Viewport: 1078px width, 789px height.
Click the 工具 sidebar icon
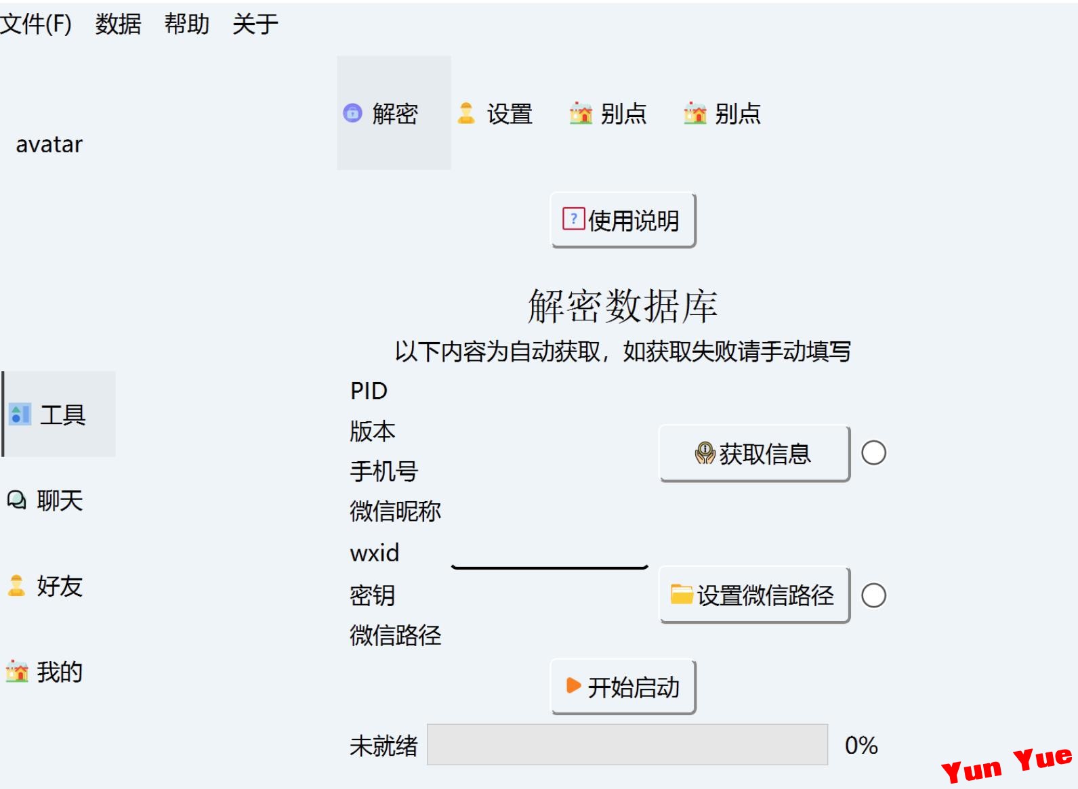coord(20,414)
